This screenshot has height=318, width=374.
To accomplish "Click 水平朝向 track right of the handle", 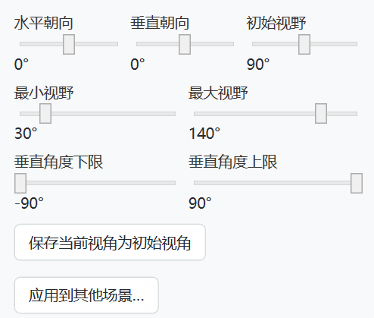I will coord(96,44).
